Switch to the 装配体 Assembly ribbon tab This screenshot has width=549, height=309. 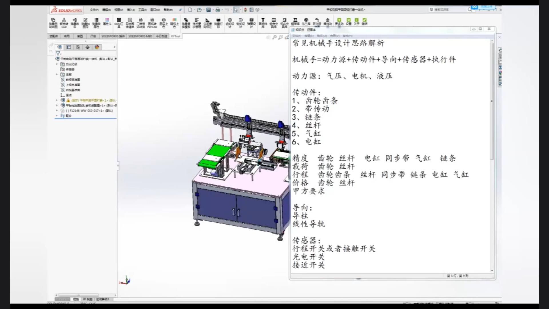pos(54,36)
